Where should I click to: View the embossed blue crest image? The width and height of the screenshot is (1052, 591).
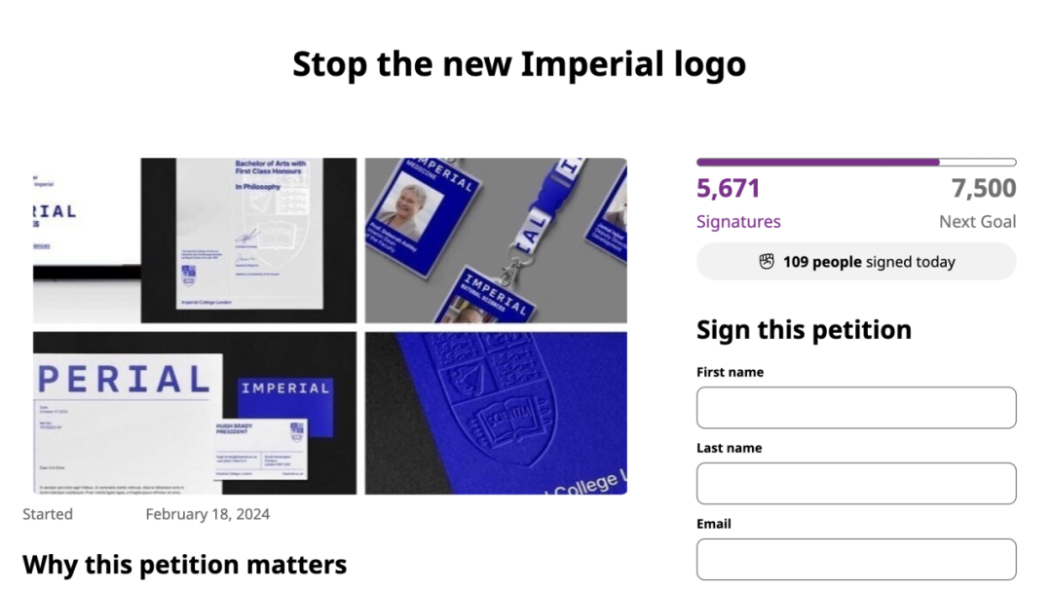click(496, 413)
